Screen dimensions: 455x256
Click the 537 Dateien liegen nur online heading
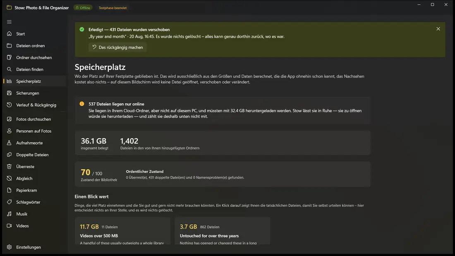116,104
